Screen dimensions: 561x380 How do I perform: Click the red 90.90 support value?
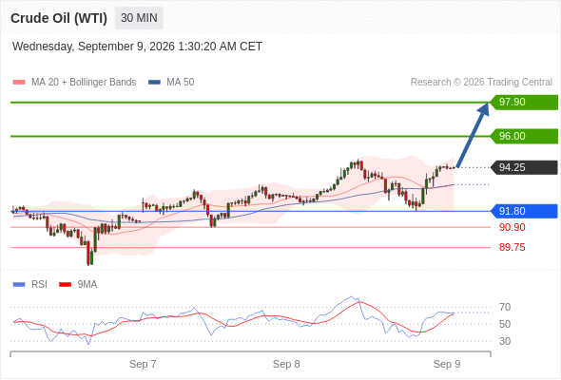click(512, 227)
